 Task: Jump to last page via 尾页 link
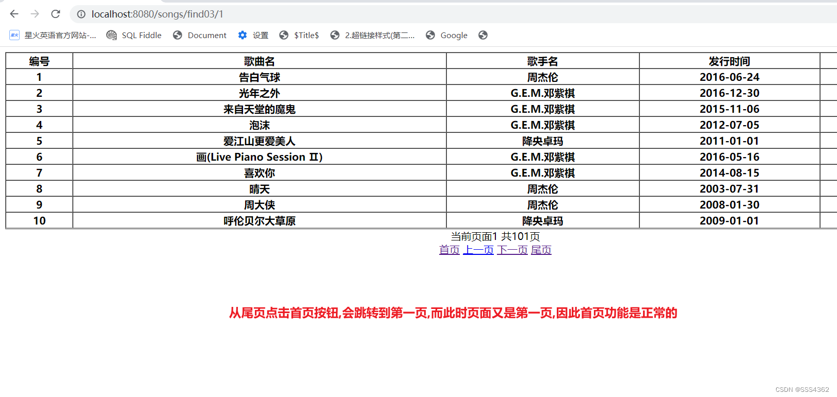(x=541, y=250)
